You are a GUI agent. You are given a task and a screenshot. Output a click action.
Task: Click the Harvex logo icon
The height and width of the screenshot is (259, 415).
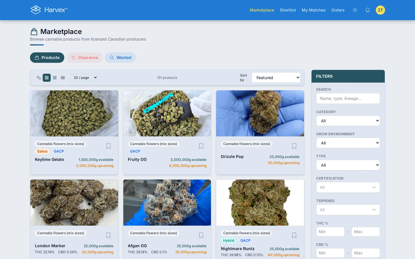[36, 10]
